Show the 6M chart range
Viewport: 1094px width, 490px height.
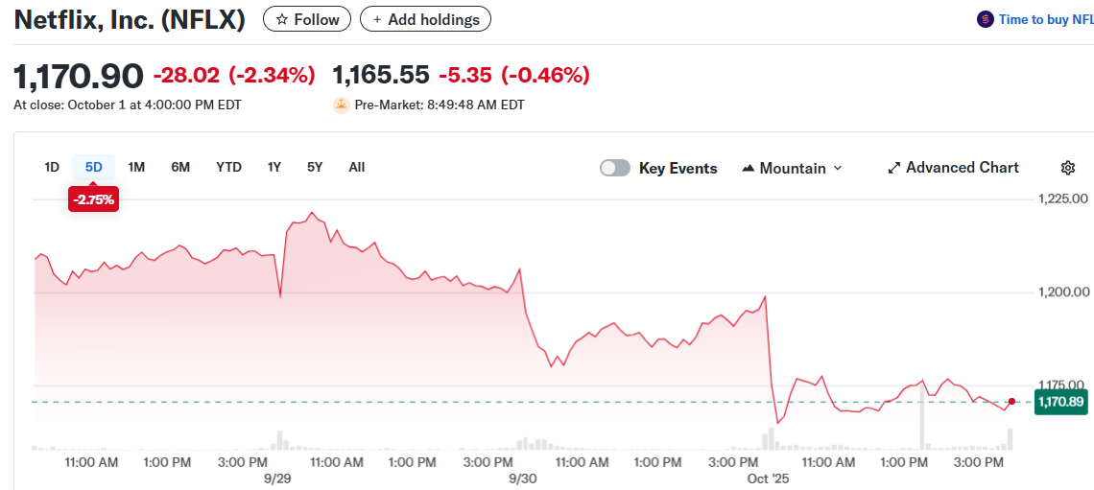[x=180, y=167]
